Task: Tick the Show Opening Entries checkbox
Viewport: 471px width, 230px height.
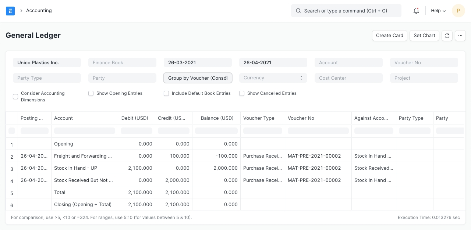Action: [91, 93]
